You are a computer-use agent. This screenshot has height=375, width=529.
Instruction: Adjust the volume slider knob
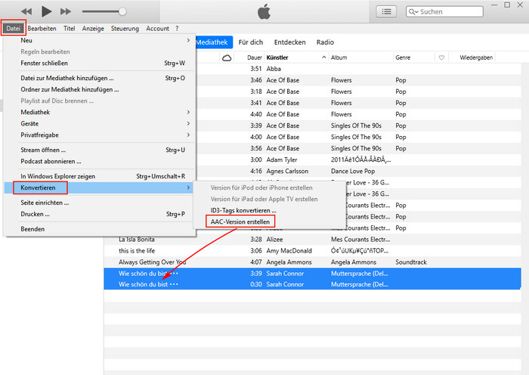122,11
